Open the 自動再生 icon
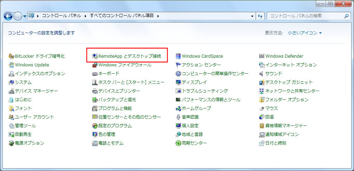Screen dimensions: 354x171 pyautogui.click(x=11, y=135)
